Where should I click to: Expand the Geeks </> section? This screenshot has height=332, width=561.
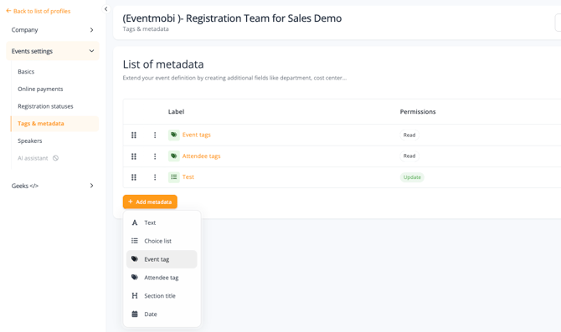(53, 186)
